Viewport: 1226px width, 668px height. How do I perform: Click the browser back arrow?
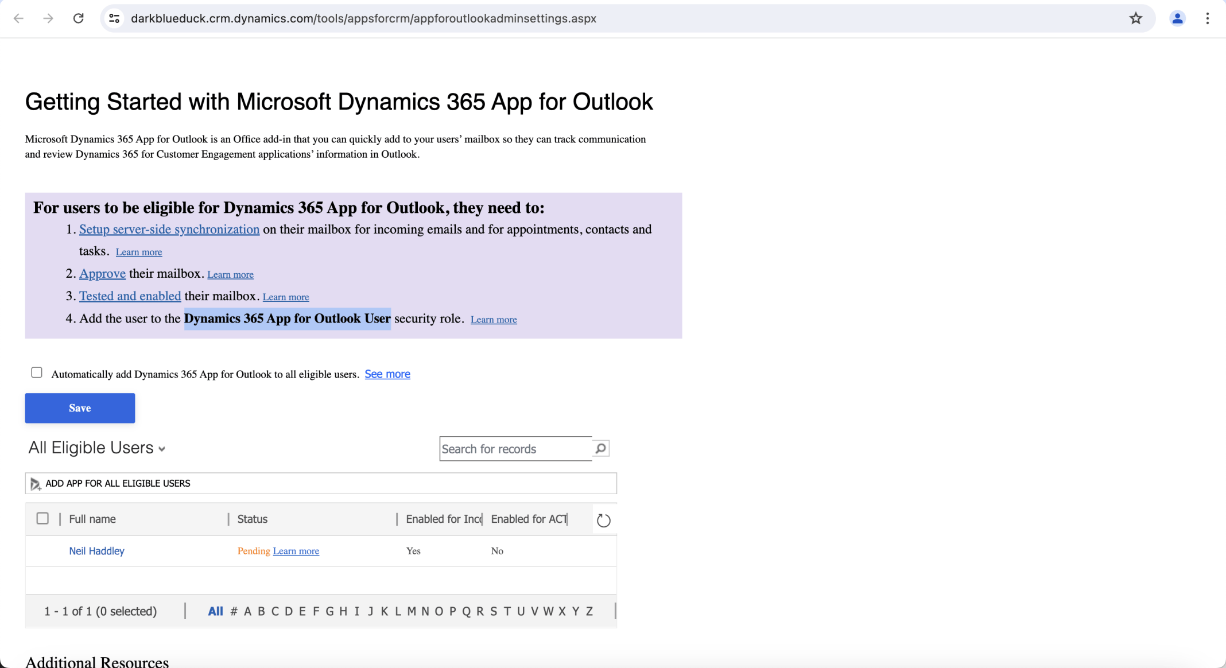[x=18, y=18]
